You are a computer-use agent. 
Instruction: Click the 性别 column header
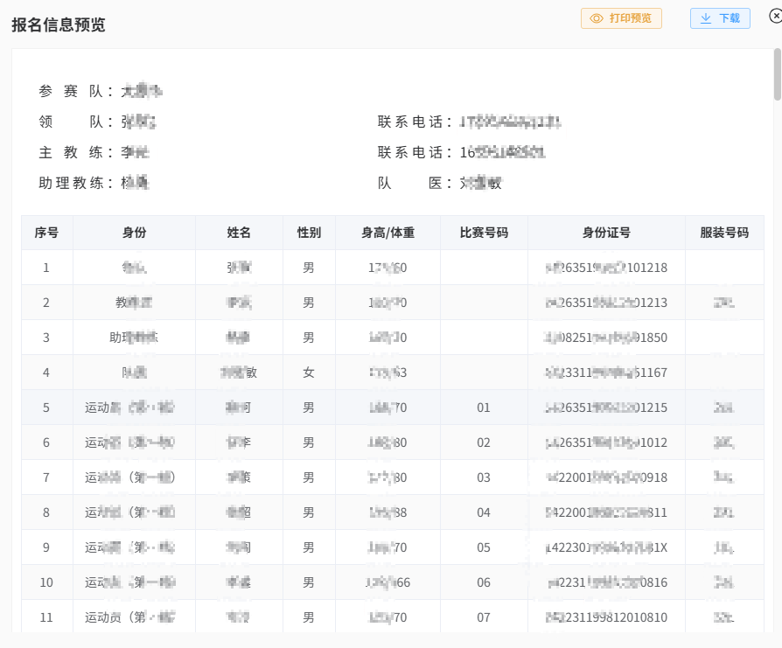pyautogui.click(x=309, y=233)
